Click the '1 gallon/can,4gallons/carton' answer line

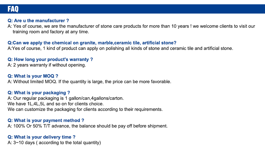66,98
